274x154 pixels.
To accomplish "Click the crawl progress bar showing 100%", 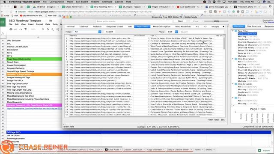I will pyautogui.click(x=216, y=21).
